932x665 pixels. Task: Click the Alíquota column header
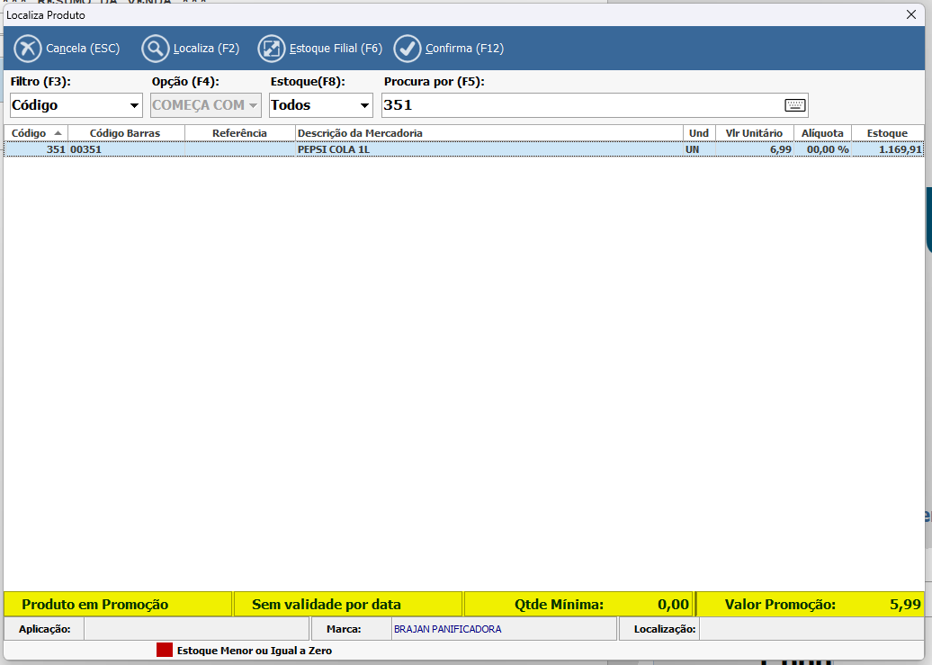pyautogui.click(x=822, y=133)
